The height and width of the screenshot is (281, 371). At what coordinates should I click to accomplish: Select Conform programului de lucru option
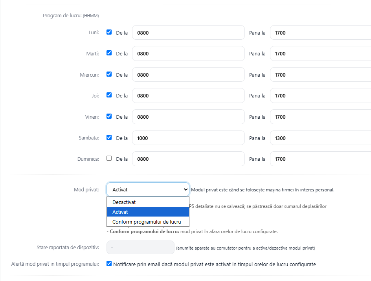(x=148, y=222)
